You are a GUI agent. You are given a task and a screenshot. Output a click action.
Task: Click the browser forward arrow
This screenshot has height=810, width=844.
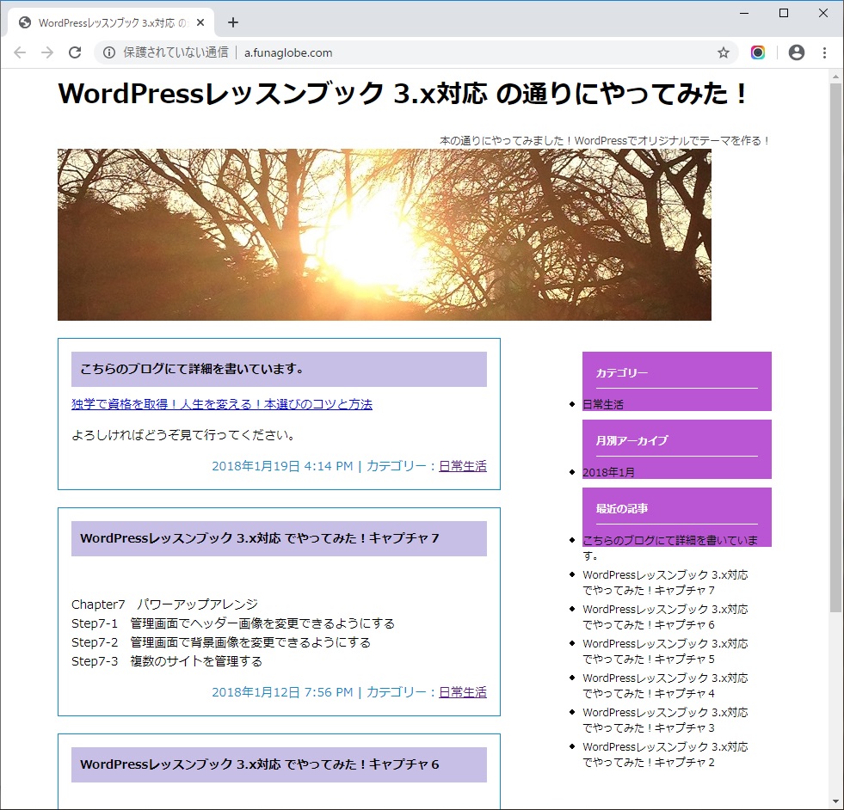click(x=47, y=52)
